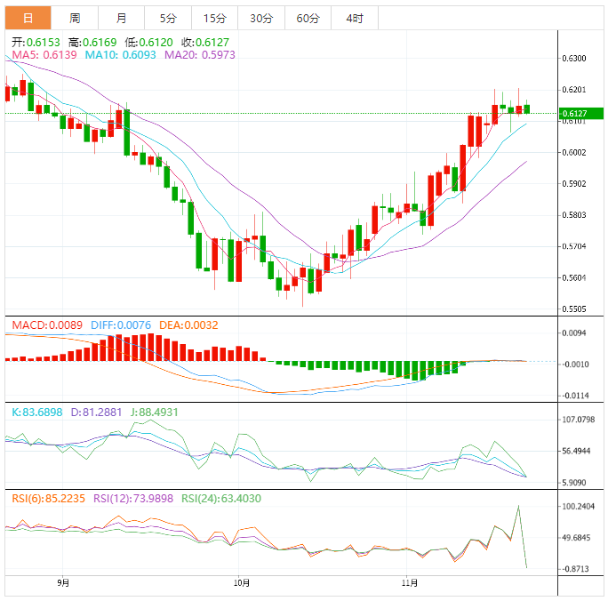Click the 56.4944 KDJ axis label
608x609 pixels.
576,451
